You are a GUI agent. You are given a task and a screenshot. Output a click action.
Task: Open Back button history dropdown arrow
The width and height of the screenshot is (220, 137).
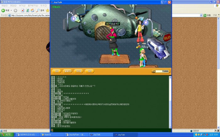(11, 10)
